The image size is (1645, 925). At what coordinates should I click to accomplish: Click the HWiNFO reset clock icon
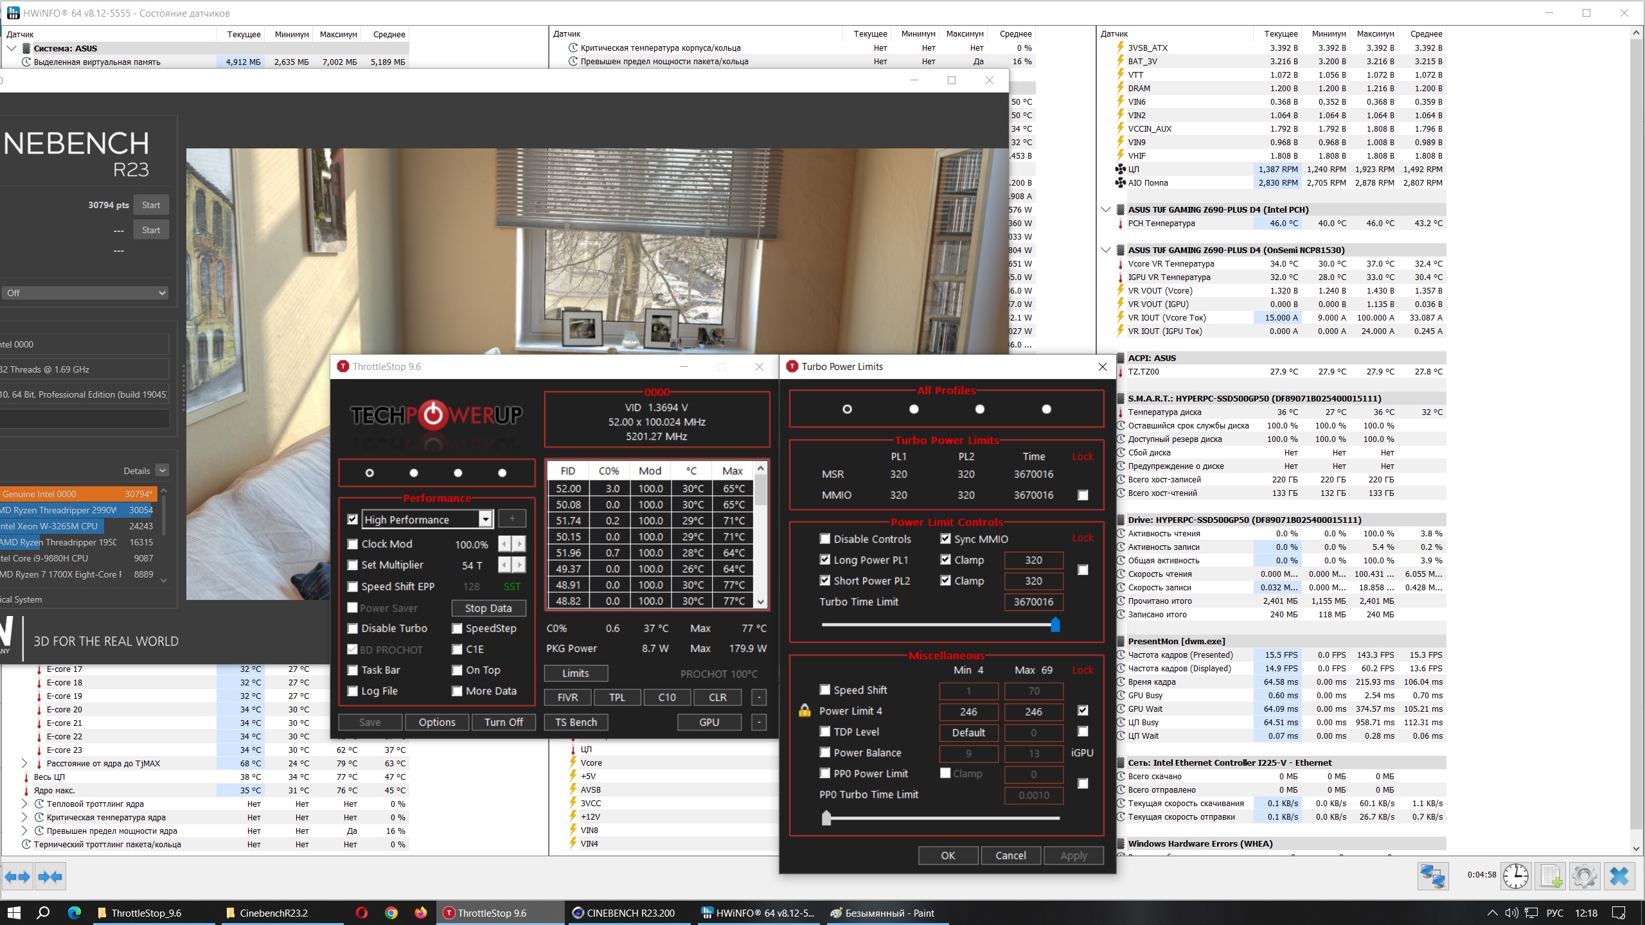1515,876
